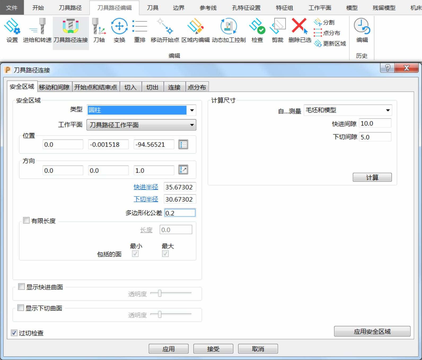Viewport: 422px width, 360px height.
Task: Uncheck the 过切检查 checkbox
Action: click(14, 333)
